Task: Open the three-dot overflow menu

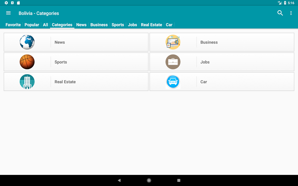Action: pyautogui.click(x=291, y=13)
